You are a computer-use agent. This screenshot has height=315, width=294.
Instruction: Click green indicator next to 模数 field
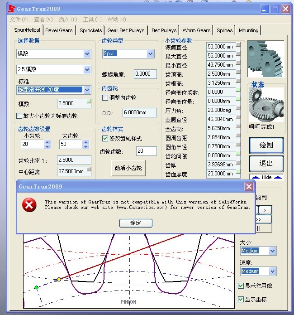pyautogui.click(x=89, y=101)
